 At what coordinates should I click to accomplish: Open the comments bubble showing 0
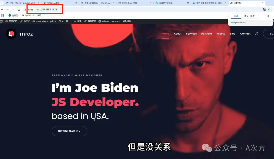[x=68, y=21]
